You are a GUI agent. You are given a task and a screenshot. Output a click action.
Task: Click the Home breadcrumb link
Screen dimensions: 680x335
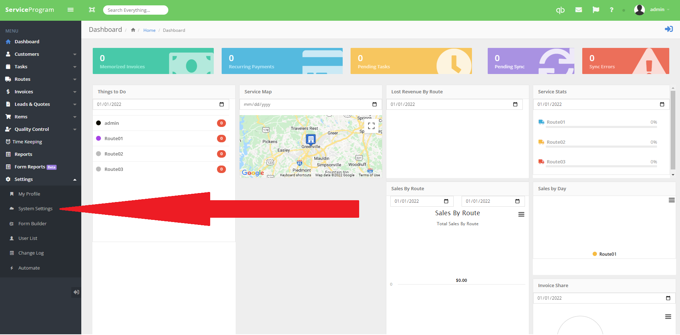(x=149, y=30)
